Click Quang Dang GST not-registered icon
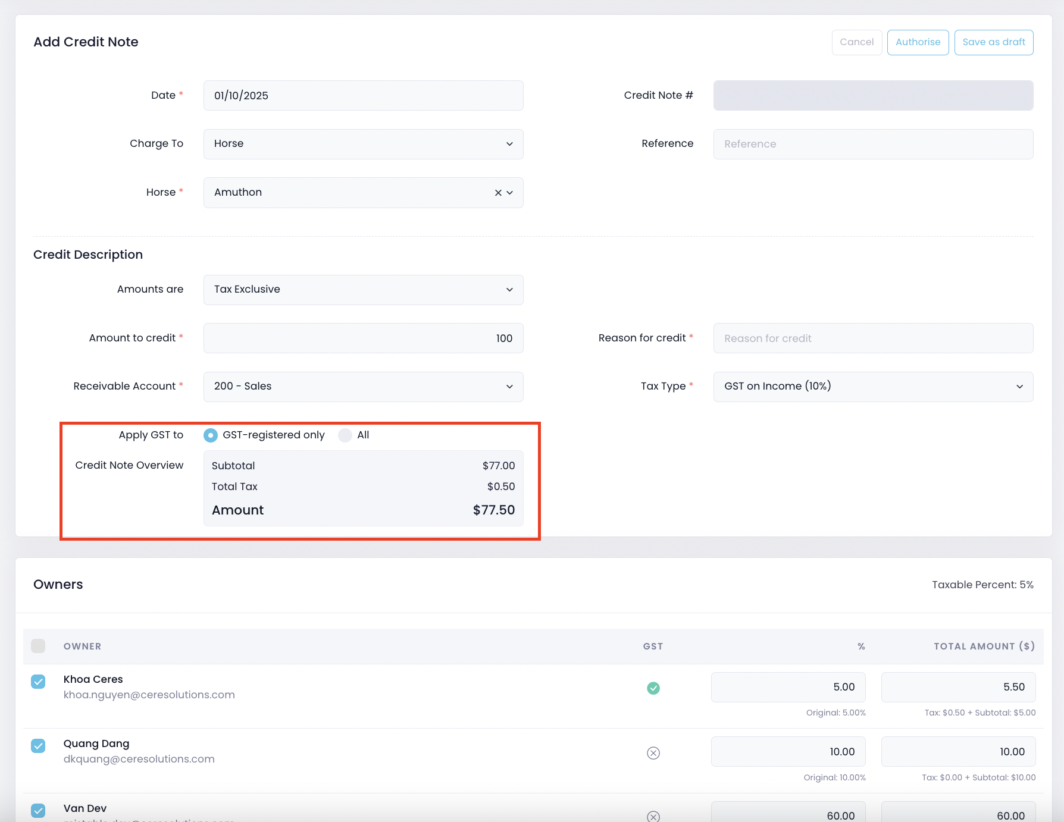 [x=653, y=753]
